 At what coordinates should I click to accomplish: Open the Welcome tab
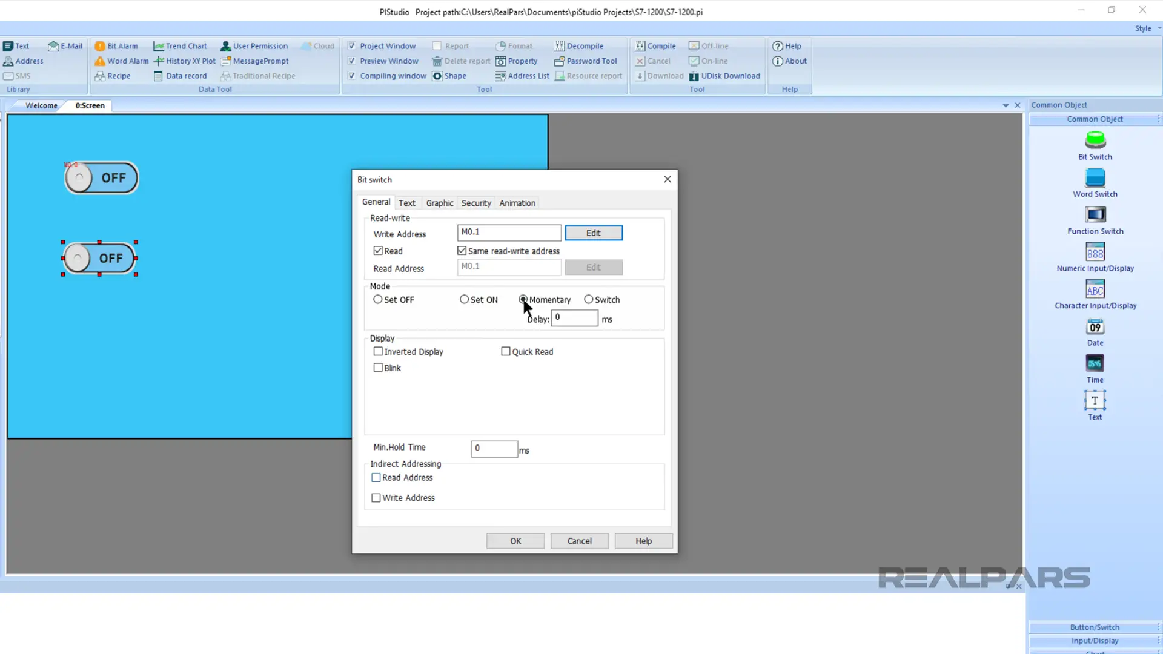pos(41,105)
